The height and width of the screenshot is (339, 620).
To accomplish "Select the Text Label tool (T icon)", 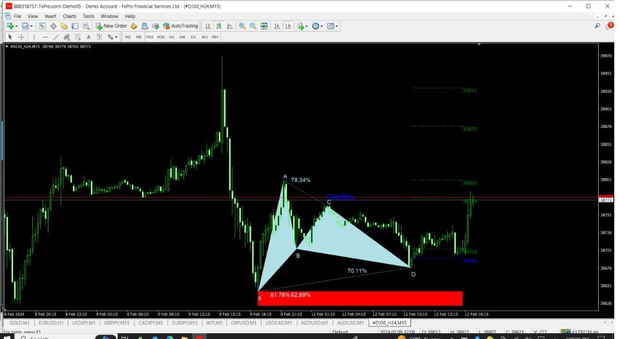I will (99, 37).
